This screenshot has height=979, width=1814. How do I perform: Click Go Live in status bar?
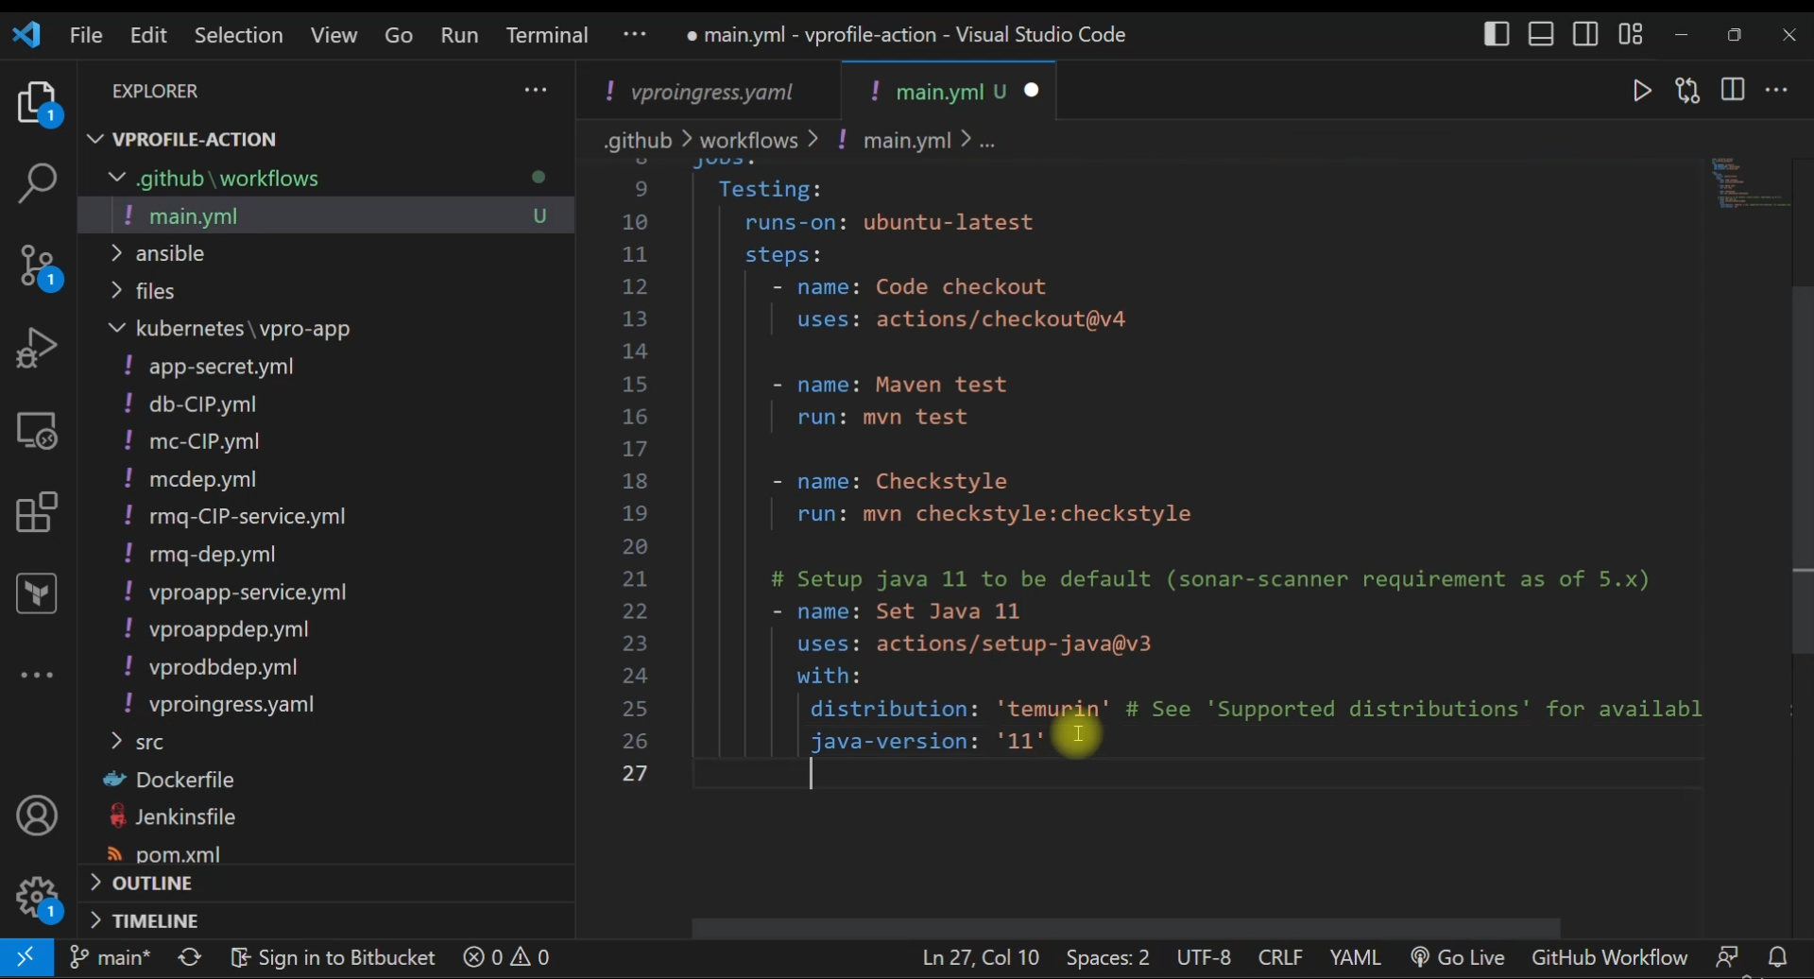click(1458, 958)
